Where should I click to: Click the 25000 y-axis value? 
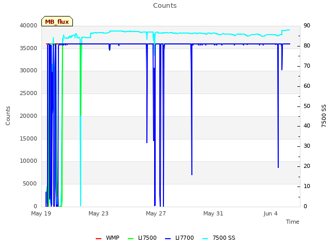point(28,93)
